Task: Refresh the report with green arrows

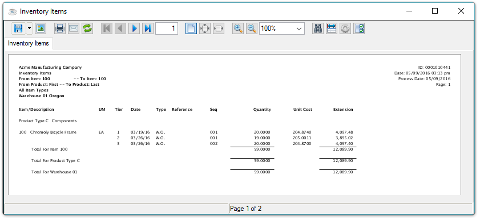Action: (x=87, y=28)
